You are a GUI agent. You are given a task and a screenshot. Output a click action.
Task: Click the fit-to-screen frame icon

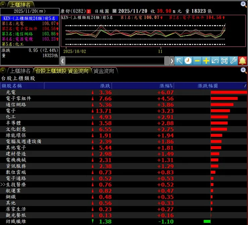tap(224, 61)
